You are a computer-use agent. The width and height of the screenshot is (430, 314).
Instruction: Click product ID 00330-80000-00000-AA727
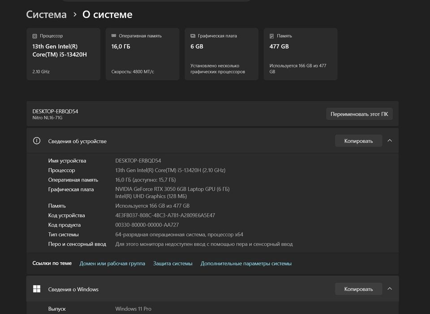pos(147,225)
